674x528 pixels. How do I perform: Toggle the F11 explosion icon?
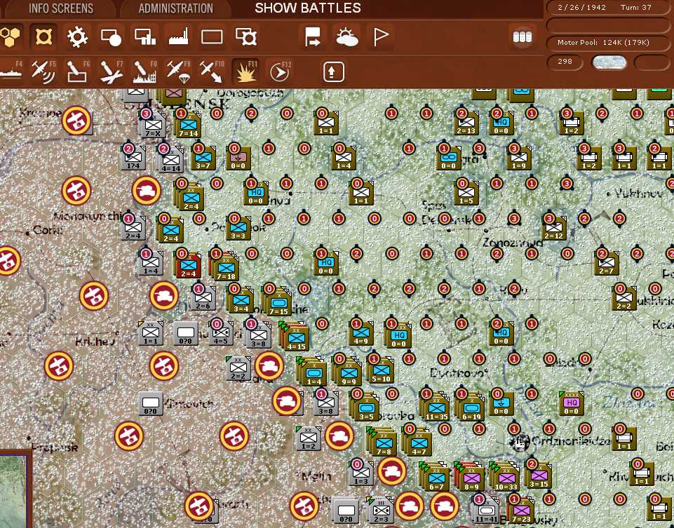(x=245, y=71)
